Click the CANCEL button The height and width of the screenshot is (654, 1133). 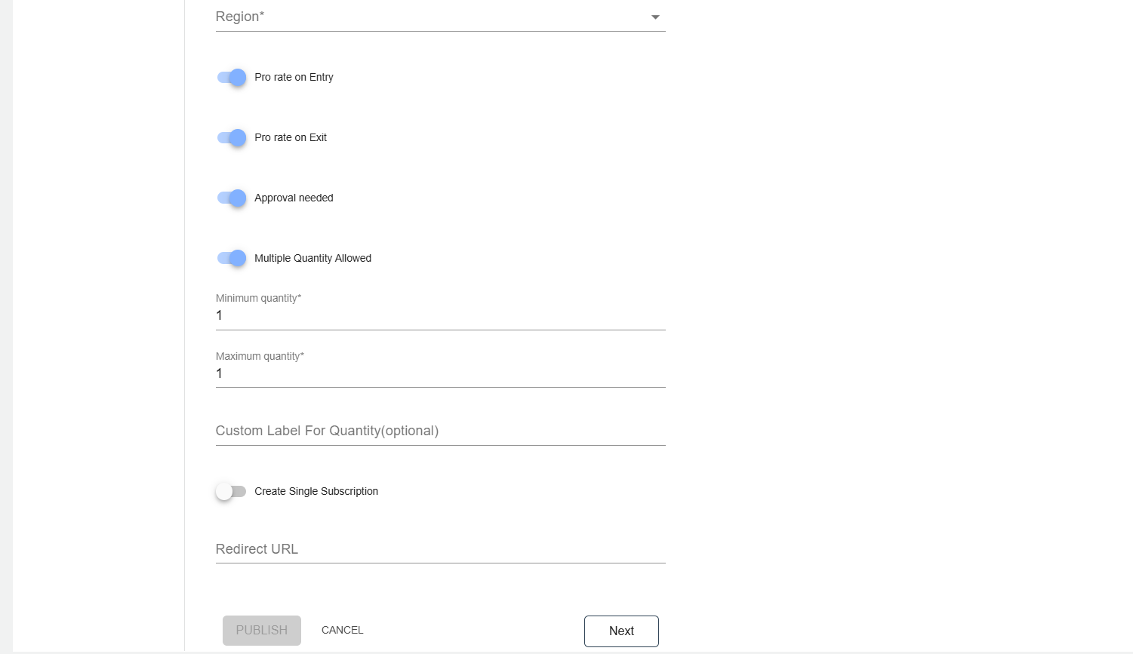pyautogui.click(x=342, y=630)
